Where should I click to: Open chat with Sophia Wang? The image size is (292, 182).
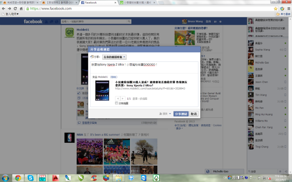click(x=267, y=50)
